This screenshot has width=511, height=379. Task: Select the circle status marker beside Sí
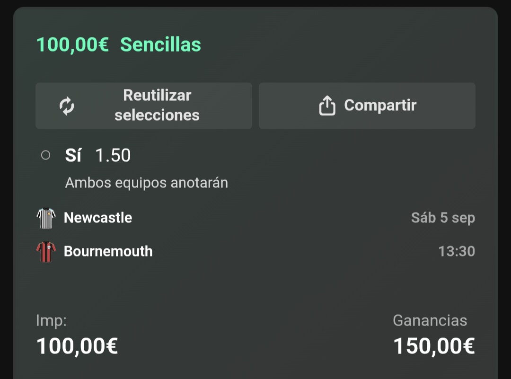tap(45, 155)
